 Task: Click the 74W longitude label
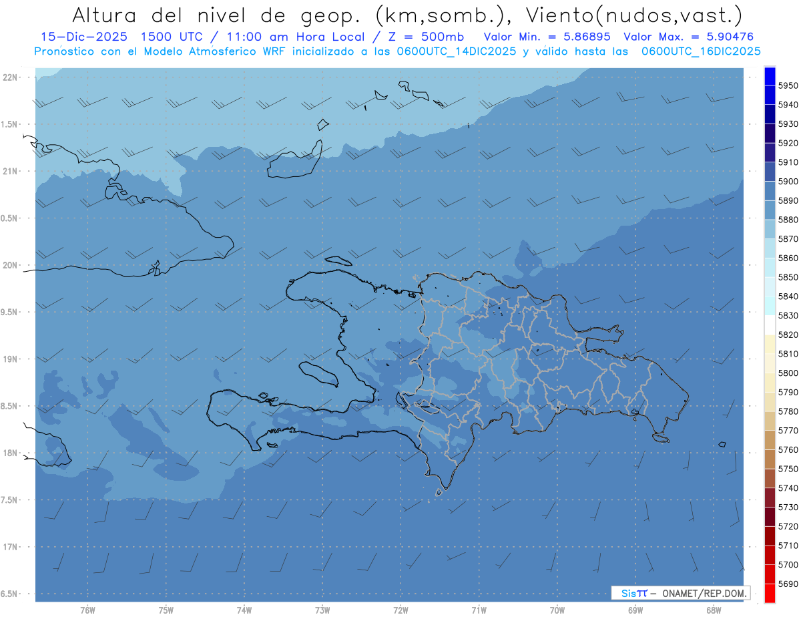244,610
